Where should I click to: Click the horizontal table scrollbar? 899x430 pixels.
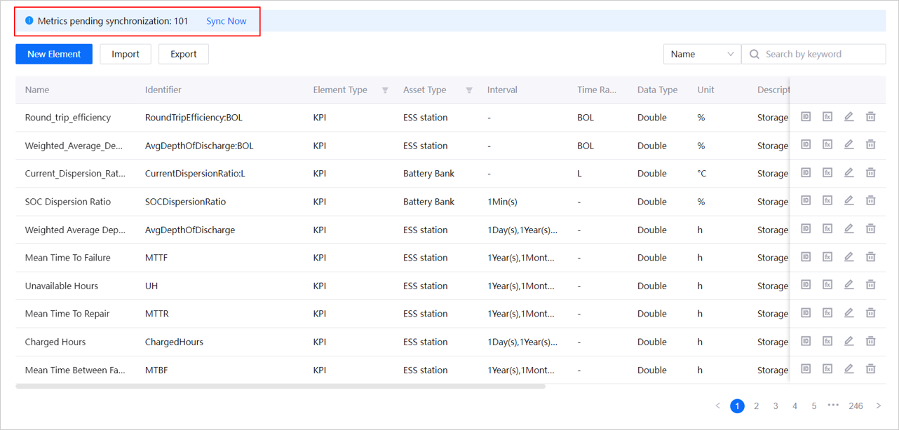point(280,386)
